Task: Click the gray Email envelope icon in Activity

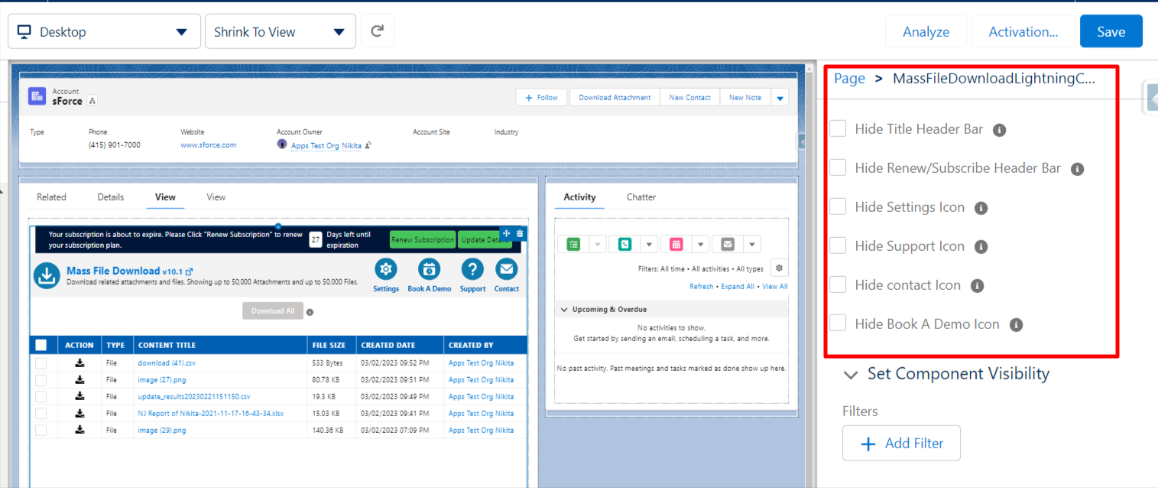Action: [x=727, y=244]
